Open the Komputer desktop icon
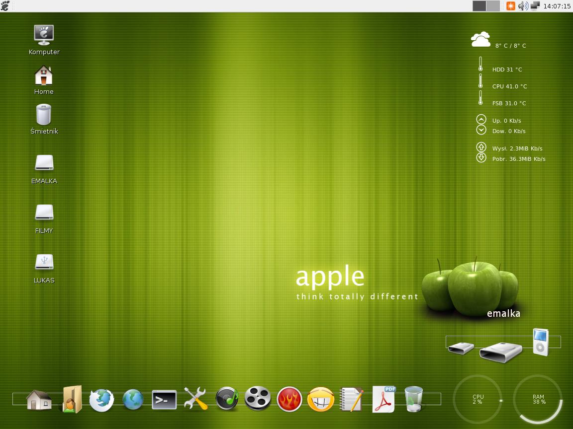Viewport: 573px width, 429px height. (44, 35)
